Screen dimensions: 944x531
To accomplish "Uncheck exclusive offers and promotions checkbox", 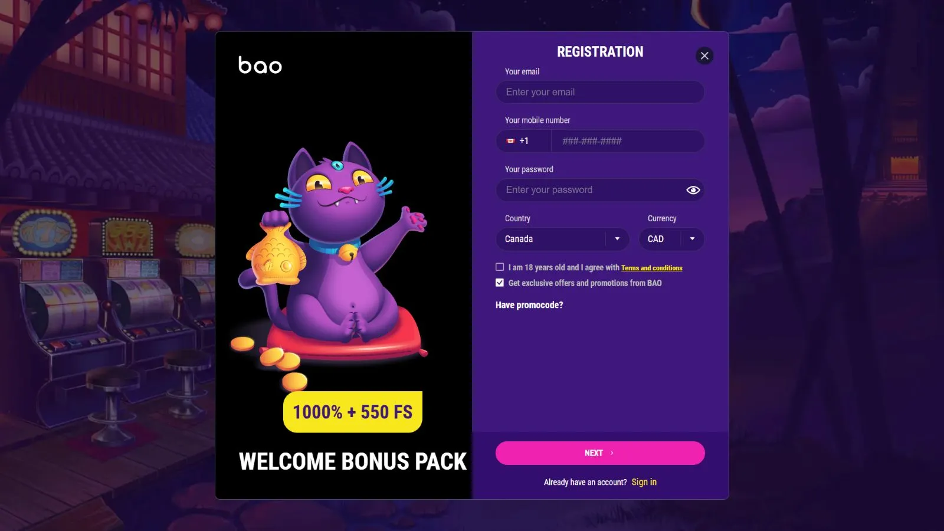I will coord(500,283).
